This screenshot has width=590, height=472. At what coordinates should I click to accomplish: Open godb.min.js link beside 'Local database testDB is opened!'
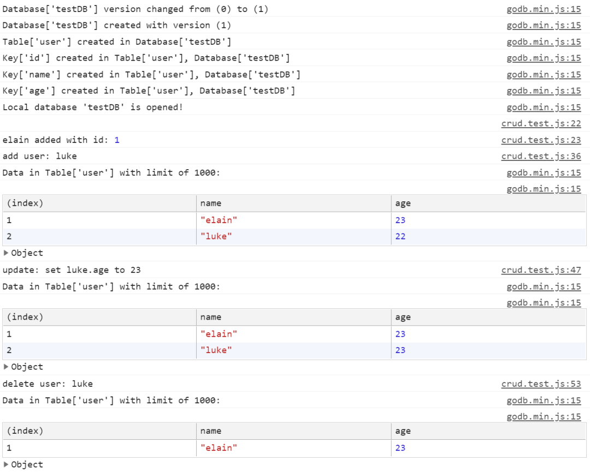544,107
